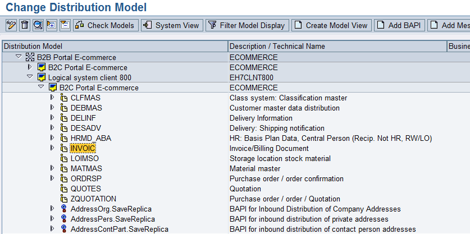This screenshot has width=470, height=234.
Task: Open System View from the toolbar
Action: click(x=171, y=25)
